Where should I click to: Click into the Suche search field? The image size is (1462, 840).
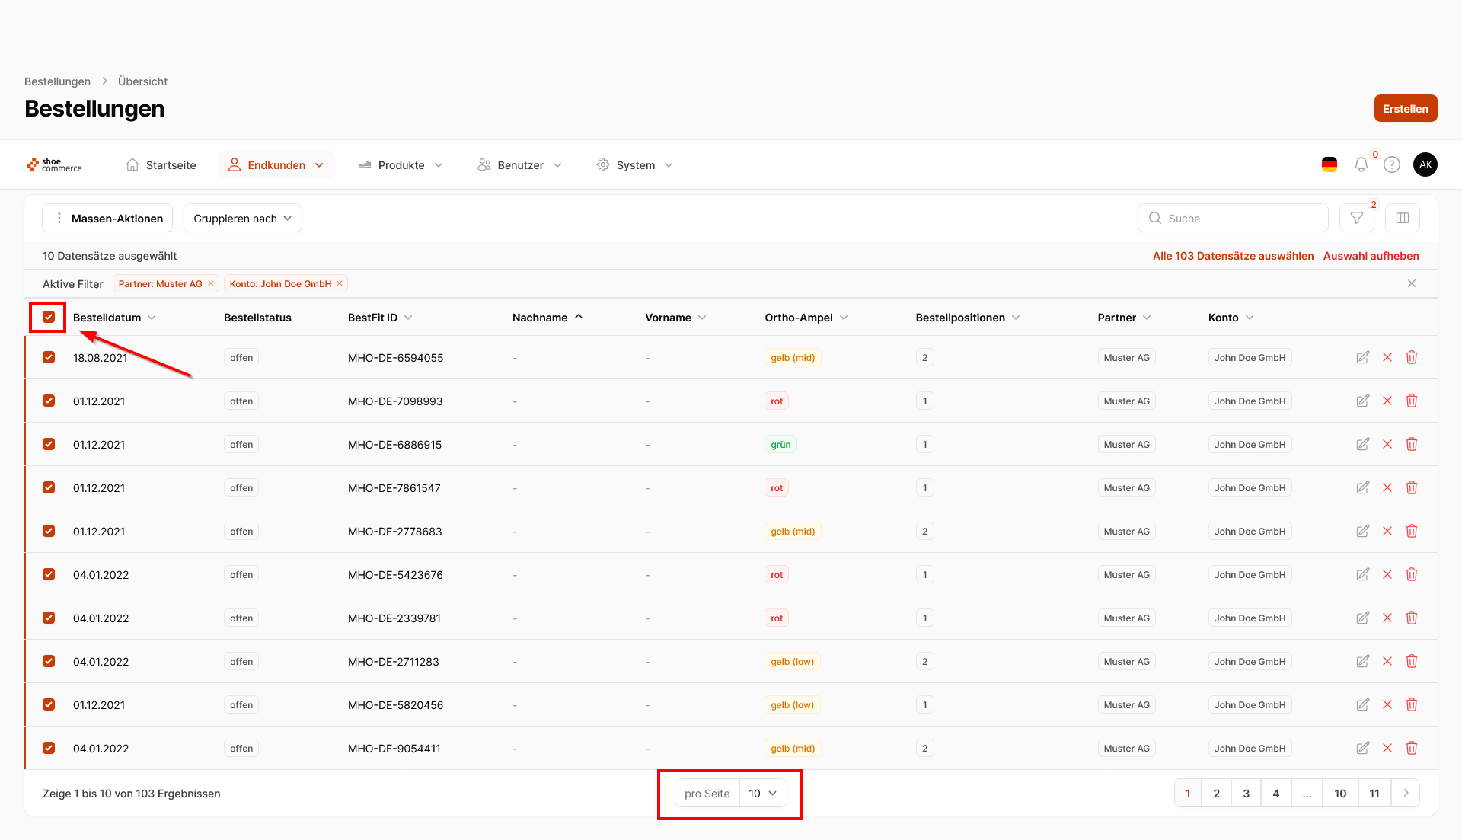tap(1241, 219)
